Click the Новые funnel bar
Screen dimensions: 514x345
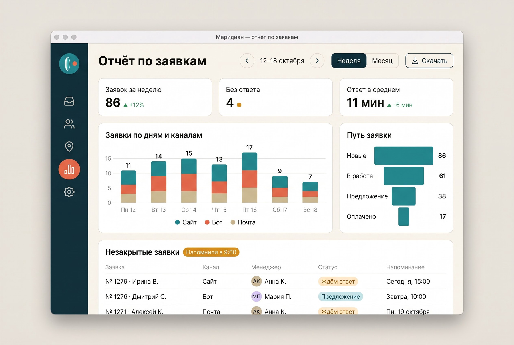403,156
